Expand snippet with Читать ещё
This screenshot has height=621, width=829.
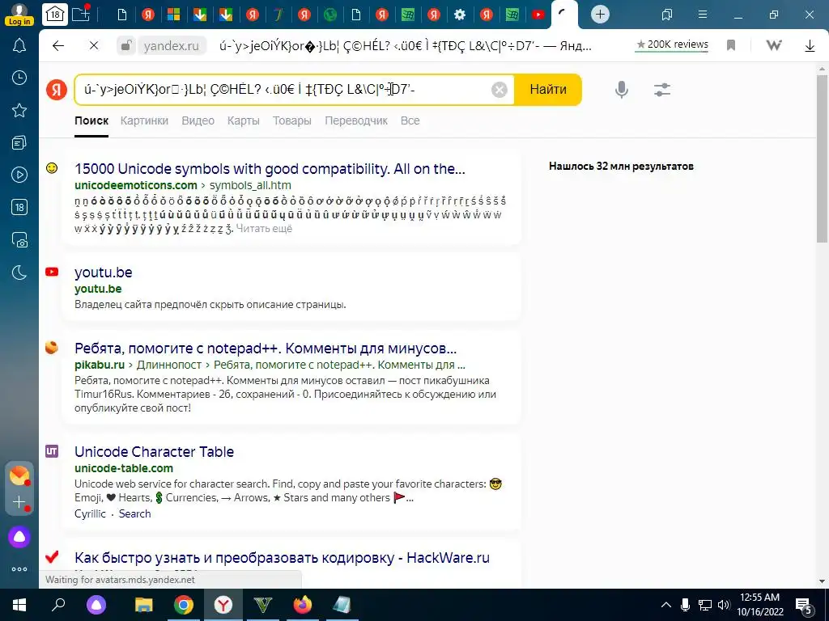coord(264,229)
